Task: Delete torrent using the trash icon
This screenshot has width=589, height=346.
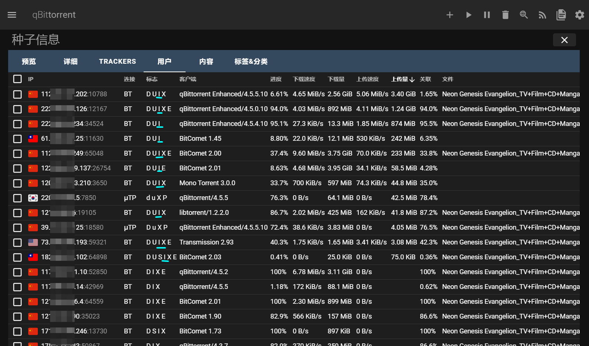Action: [x=505, y=15]
